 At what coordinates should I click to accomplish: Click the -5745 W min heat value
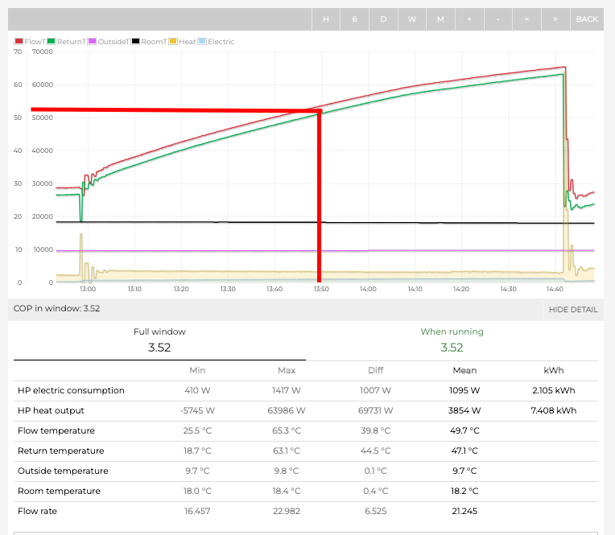(x=197, y=410)
